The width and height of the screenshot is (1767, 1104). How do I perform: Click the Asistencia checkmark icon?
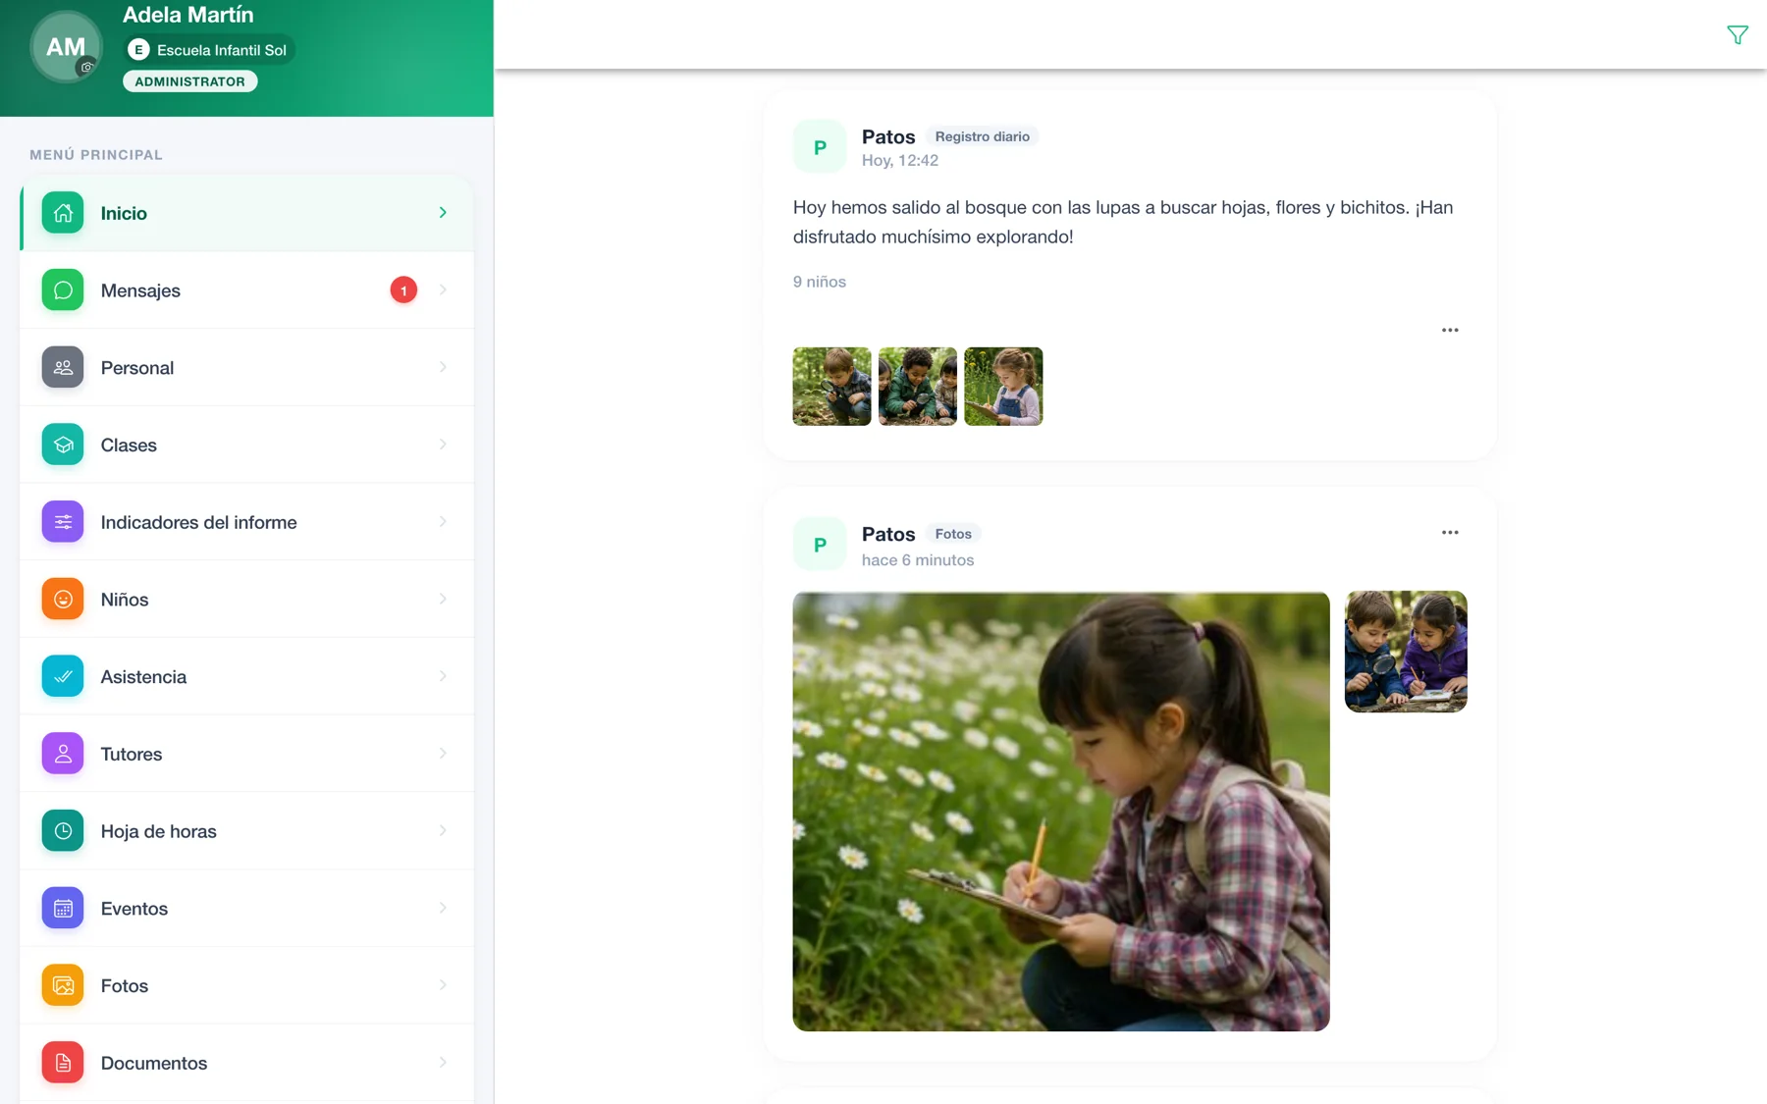tap(63, 676)
